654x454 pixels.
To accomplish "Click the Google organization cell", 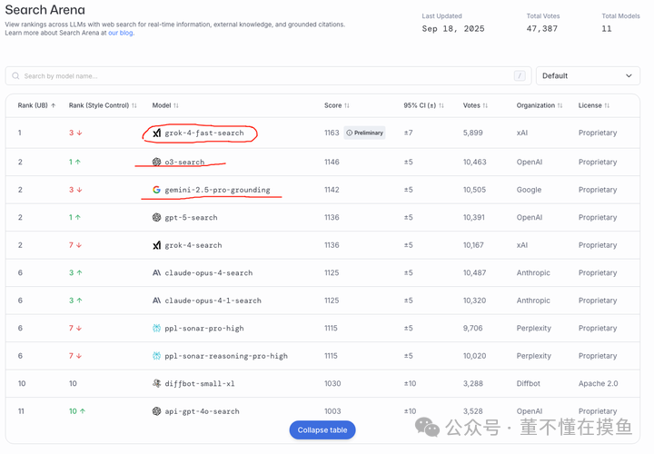I will click(x=529, y=190).
